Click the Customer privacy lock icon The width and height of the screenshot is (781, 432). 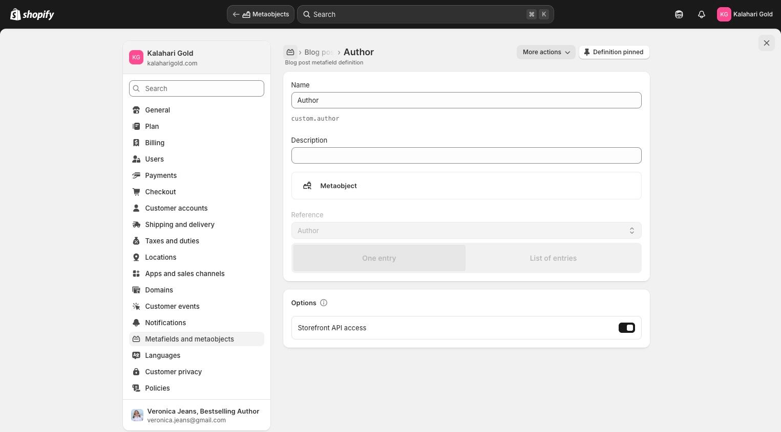[x=136, y=372]
